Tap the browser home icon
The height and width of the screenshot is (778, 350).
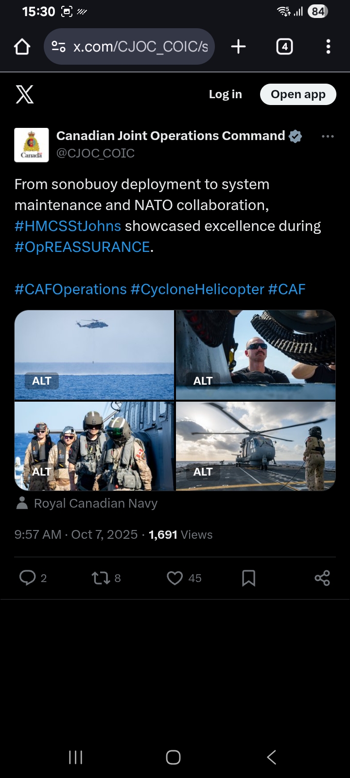(x=22, y=47)
